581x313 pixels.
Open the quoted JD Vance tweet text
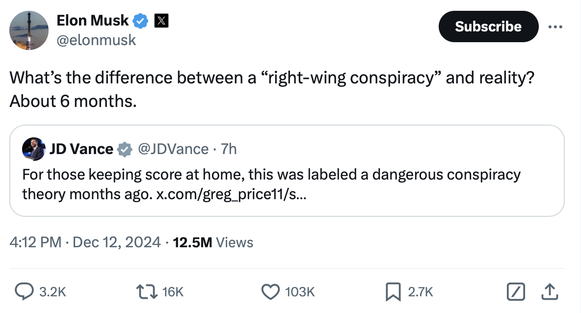[x=271, y=175]
